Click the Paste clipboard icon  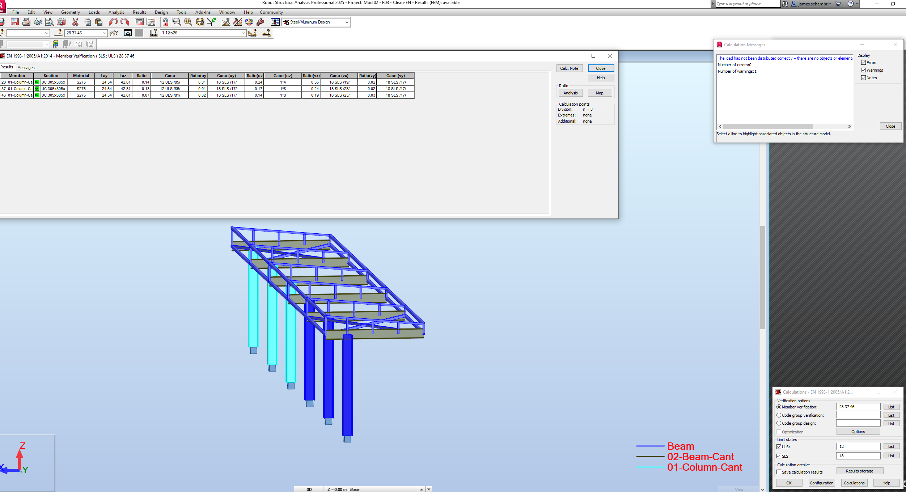(x=98, y=22)
